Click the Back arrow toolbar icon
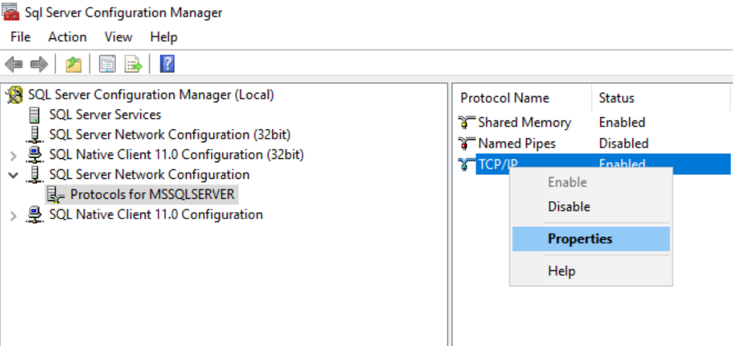Image resolution: width=733 pixels, height=346 pixels. [13, 64]
